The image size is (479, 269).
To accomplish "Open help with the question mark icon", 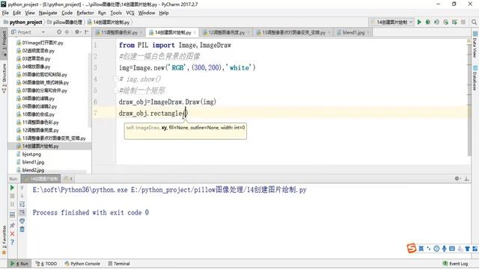I will point(12,242).
